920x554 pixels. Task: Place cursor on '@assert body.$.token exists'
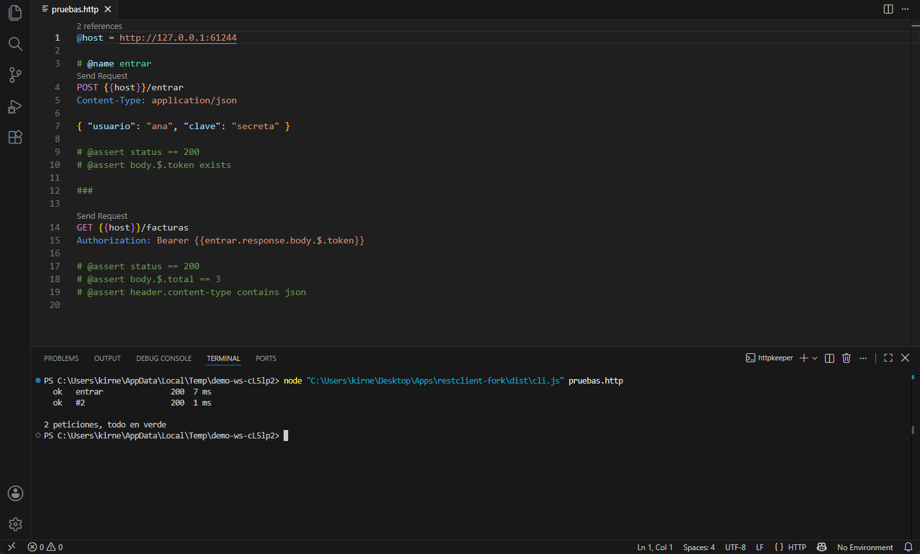(x=154, y=165)
